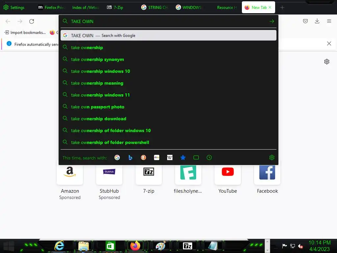
Task: Click the Action Center flag tray icon
Action: coord(284,246)
